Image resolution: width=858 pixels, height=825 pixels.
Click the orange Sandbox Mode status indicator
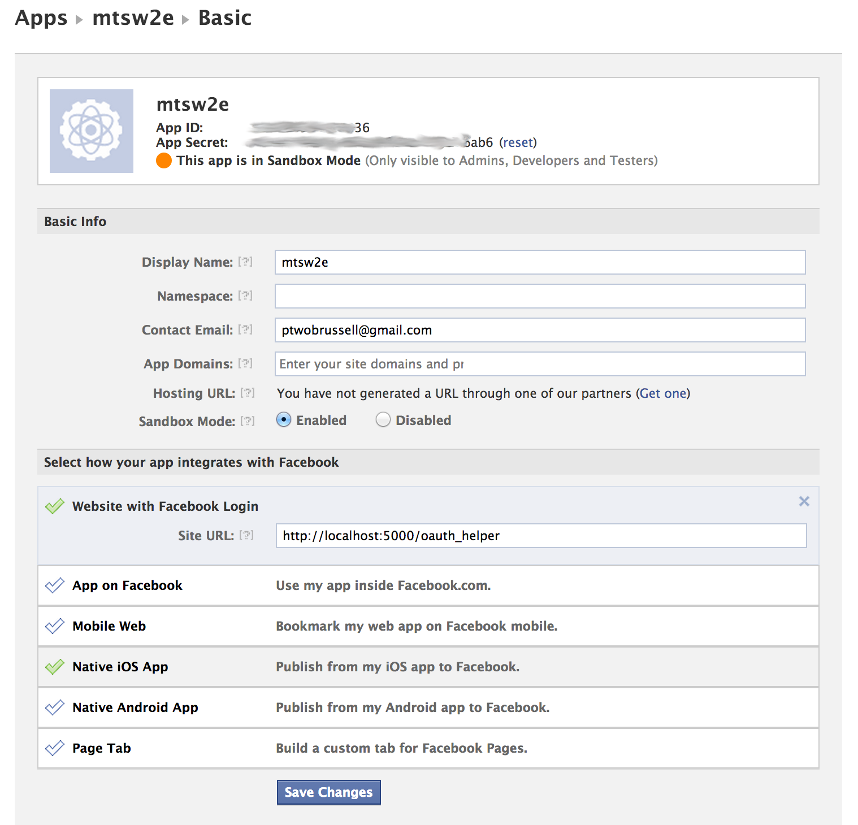point(164,160)
